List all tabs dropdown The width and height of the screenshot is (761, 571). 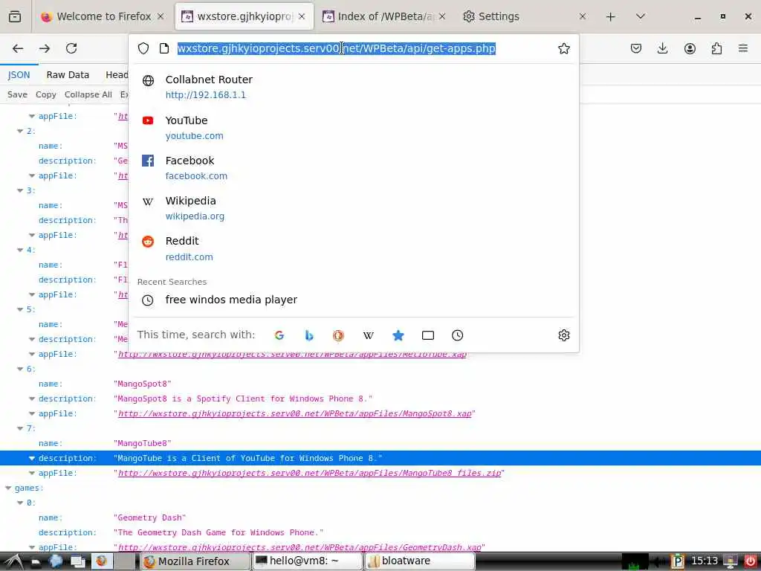point(641,17)
